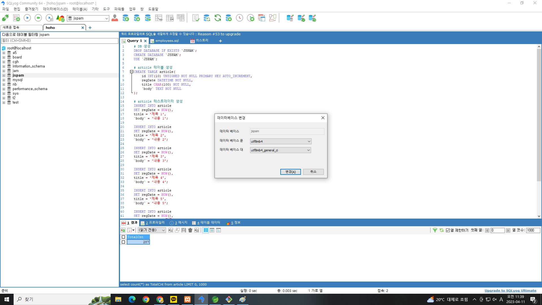This screenshot has width=542, height=305.
Task: Click the new connection plug icon
Action: point(5,18)
